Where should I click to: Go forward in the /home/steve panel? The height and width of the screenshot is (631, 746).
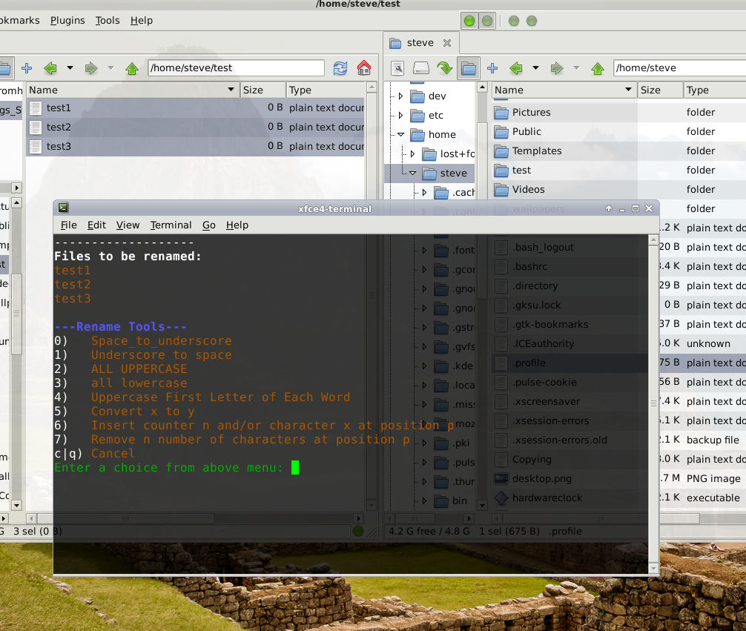pyautogui.click(x=557, y=68)
